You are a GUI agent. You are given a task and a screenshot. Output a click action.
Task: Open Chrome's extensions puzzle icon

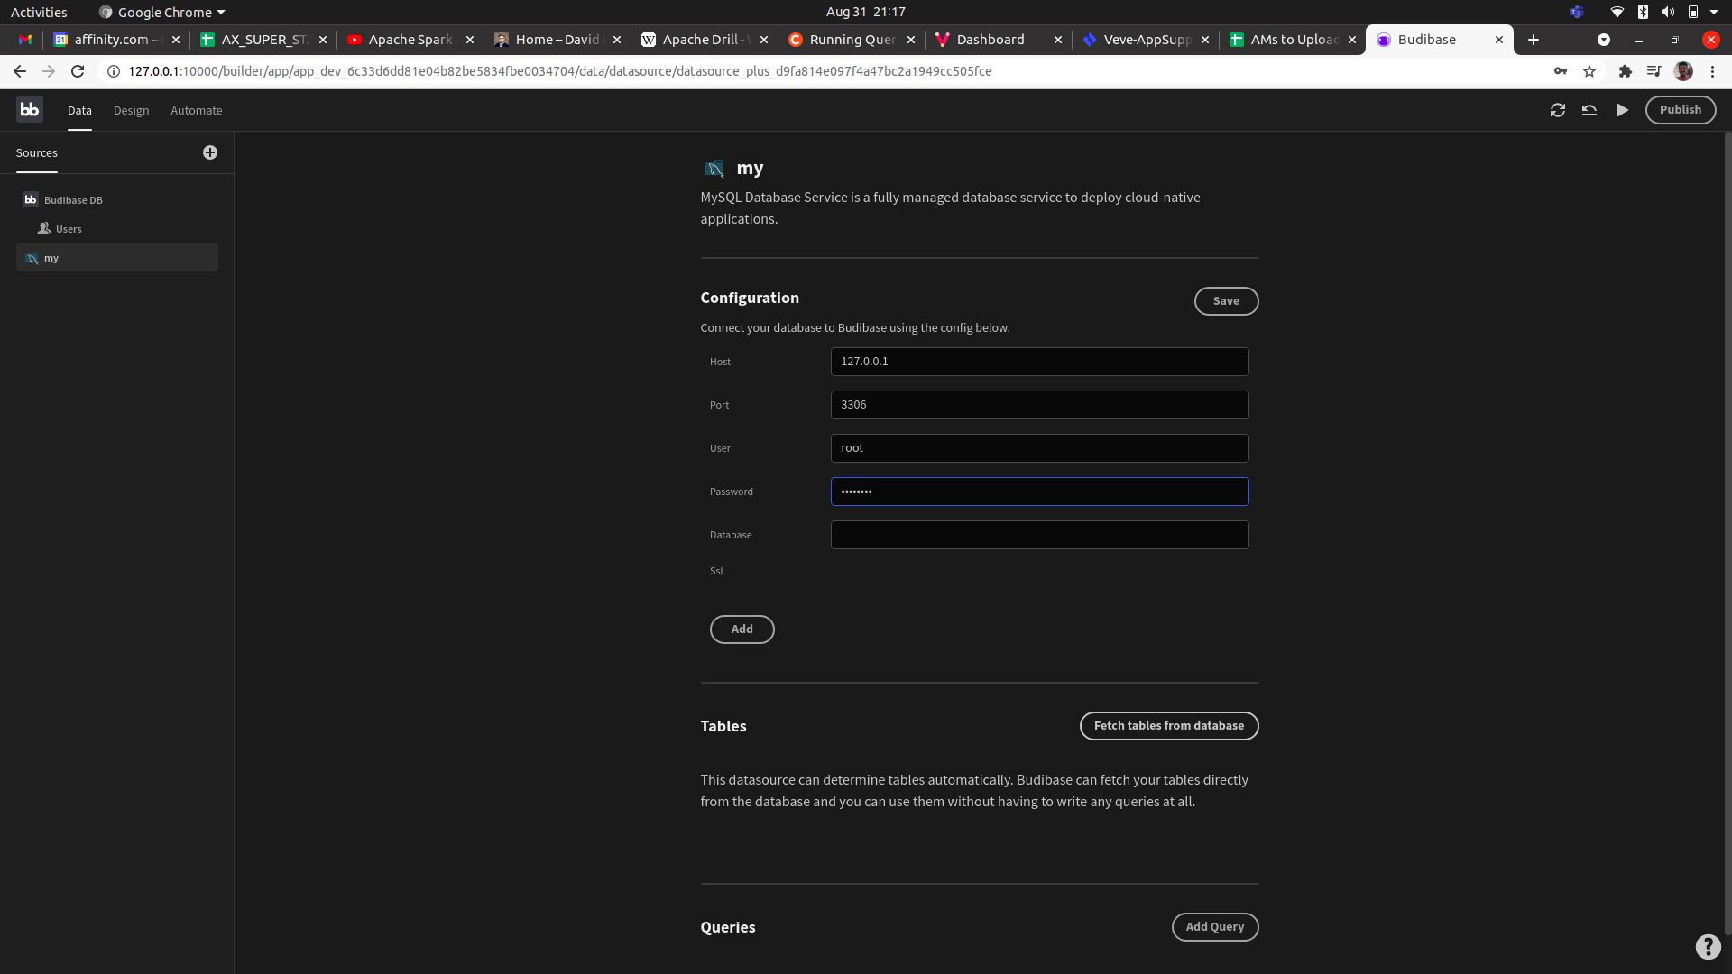coord(1625,71)
